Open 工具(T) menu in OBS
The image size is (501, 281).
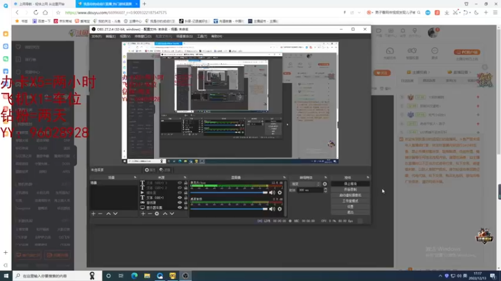pos(202,36)
